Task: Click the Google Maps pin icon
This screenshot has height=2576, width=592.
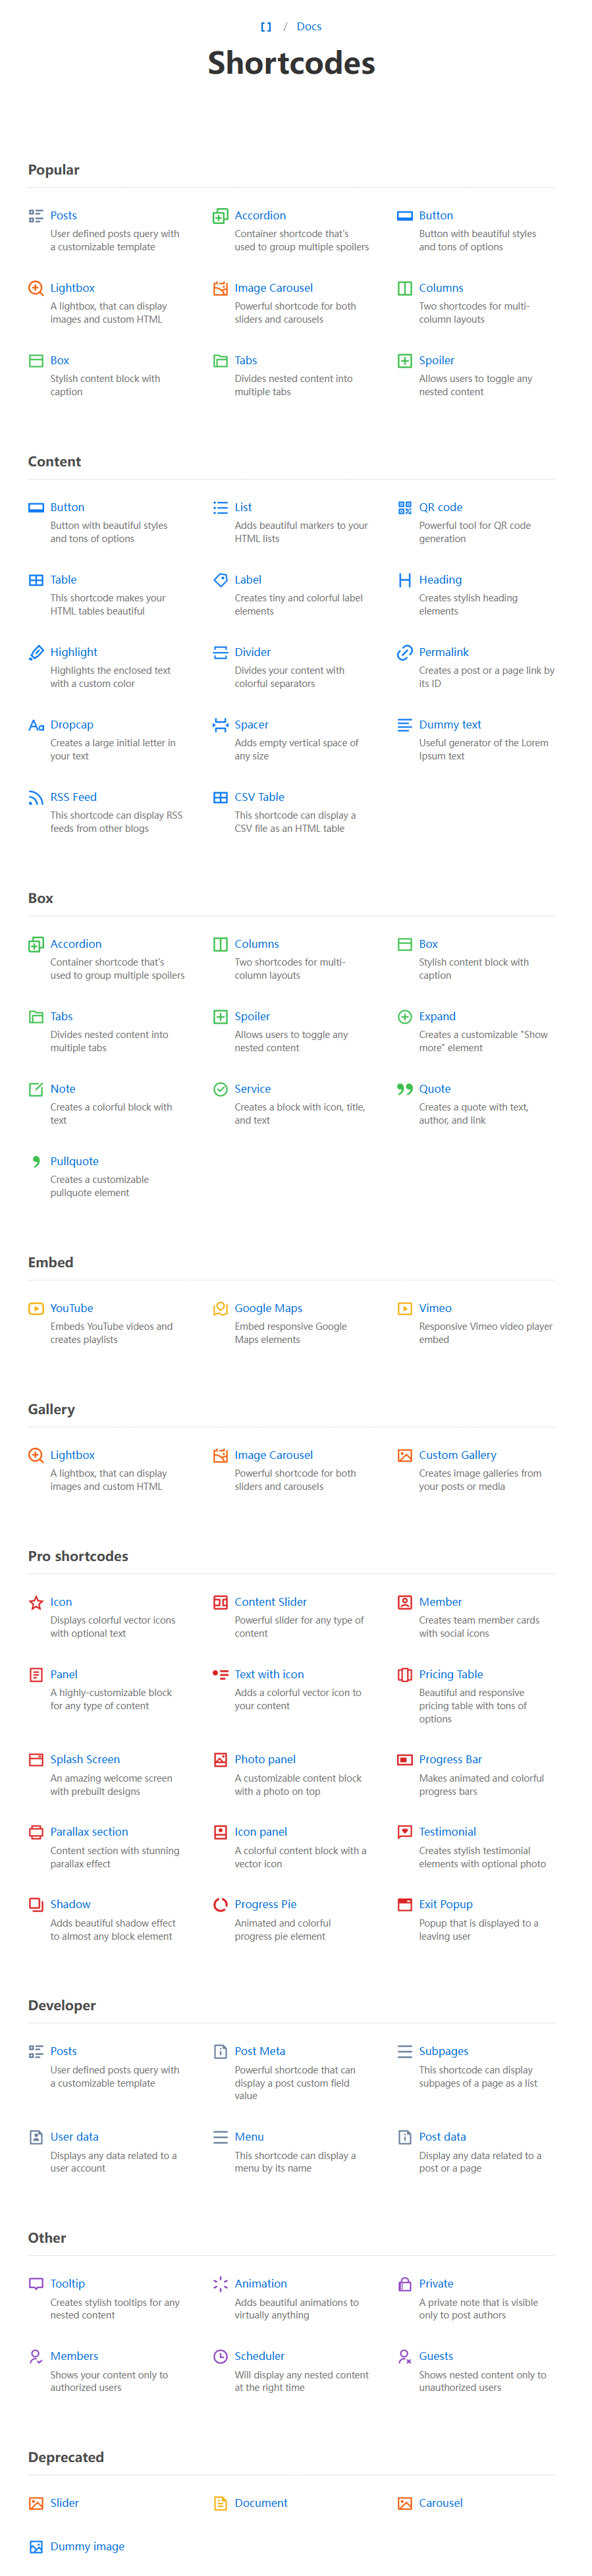Action: point(220,1308)
